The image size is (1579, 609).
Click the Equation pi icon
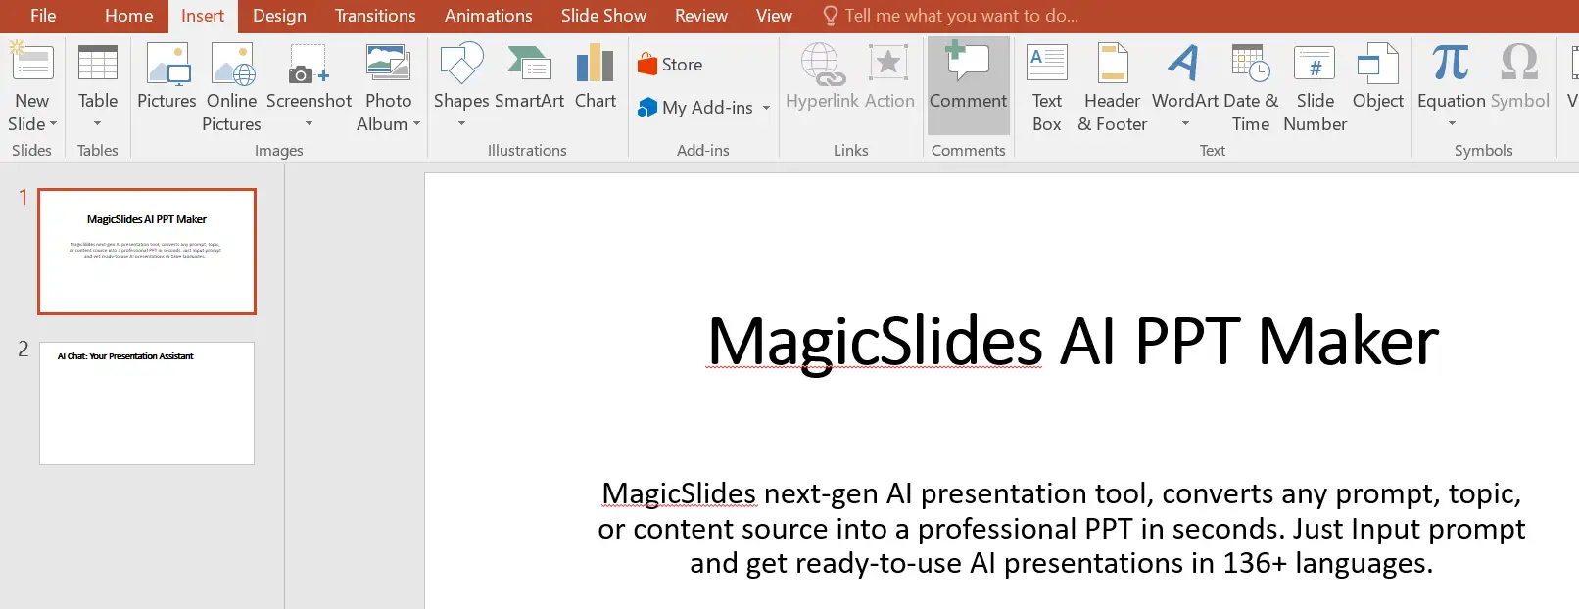point(1451,63)
